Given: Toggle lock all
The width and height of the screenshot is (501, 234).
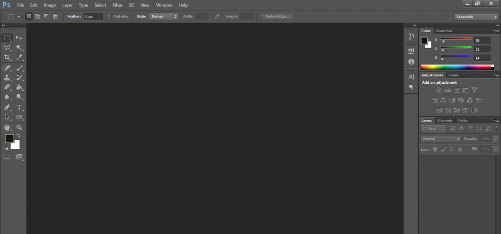Looking at the screenshot, I should [x=460, y=149].
